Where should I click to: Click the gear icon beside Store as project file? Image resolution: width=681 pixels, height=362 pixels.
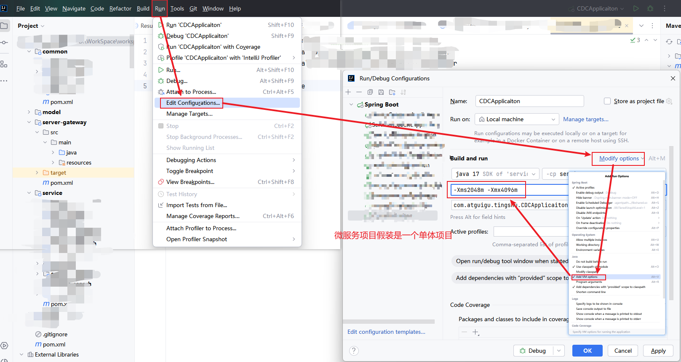pos(669,101)
